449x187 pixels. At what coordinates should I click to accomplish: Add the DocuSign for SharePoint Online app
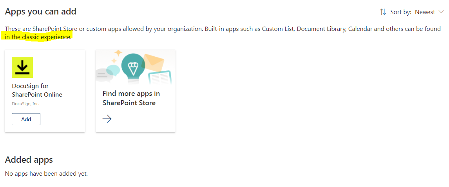pyautogui.click(x=26, y=119)
